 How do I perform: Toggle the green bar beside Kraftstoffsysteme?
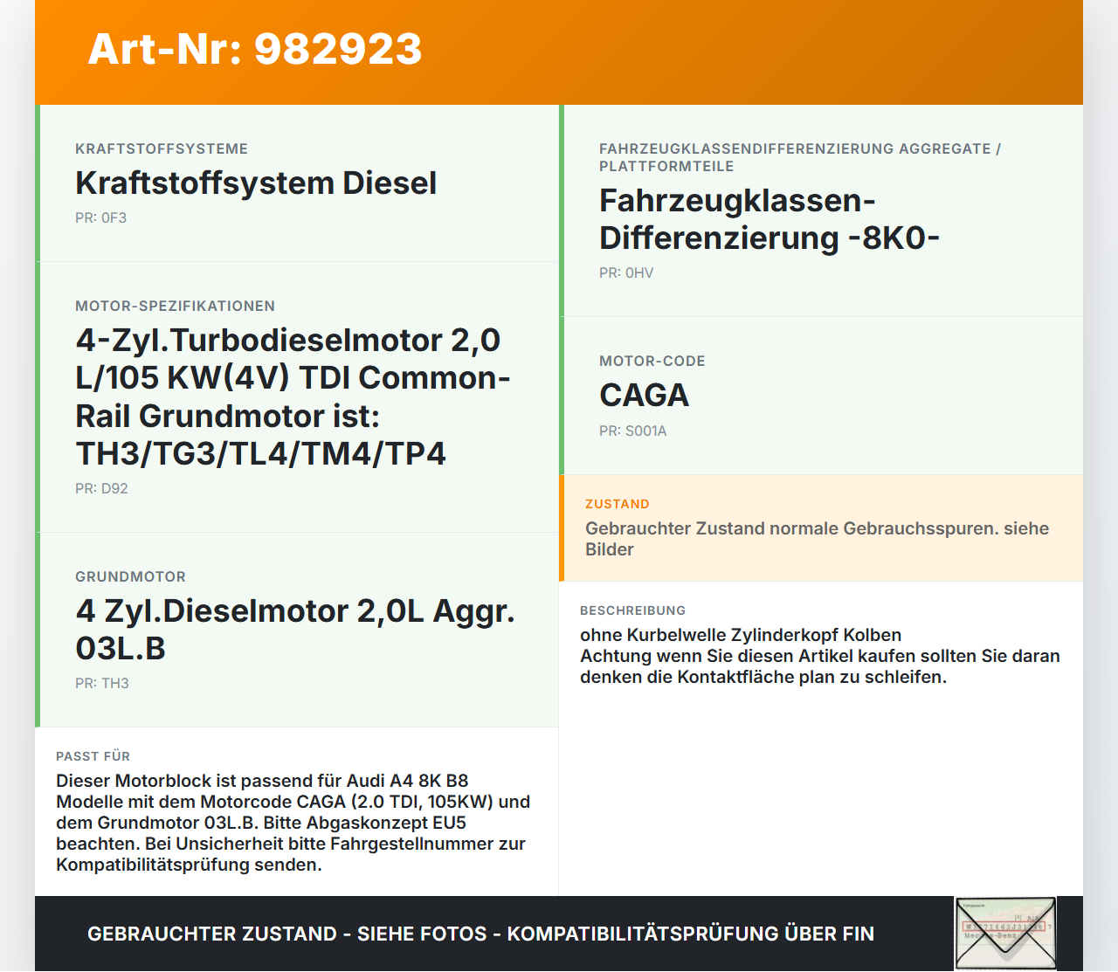point(37,182)
